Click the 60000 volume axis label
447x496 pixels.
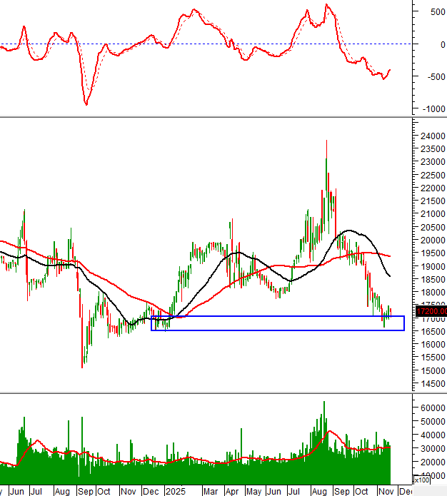click(430, 407)
